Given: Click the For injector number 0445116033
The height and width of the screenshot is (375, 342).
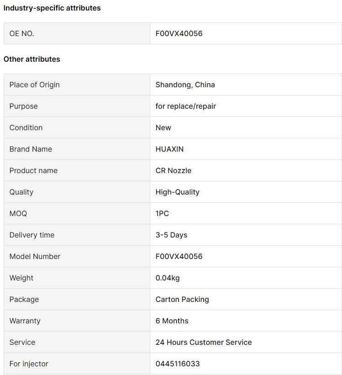Looking at the screenshot, I should click(178, 364).
